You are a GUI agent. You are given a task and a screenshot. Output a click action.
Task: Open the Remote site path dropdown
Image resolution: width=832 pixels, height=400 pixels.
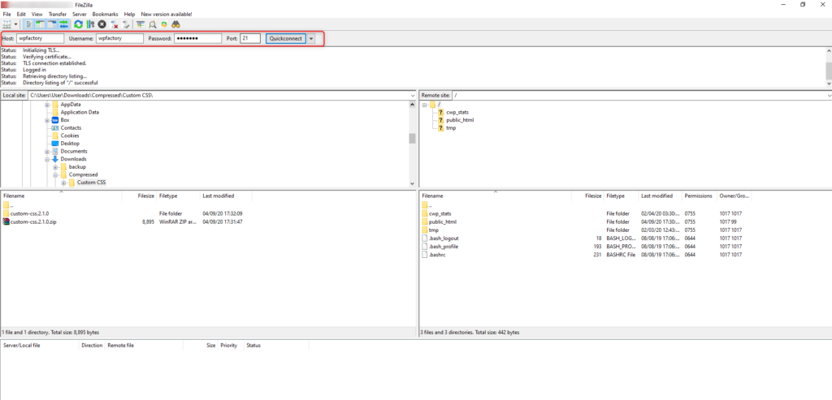(829, 96)
